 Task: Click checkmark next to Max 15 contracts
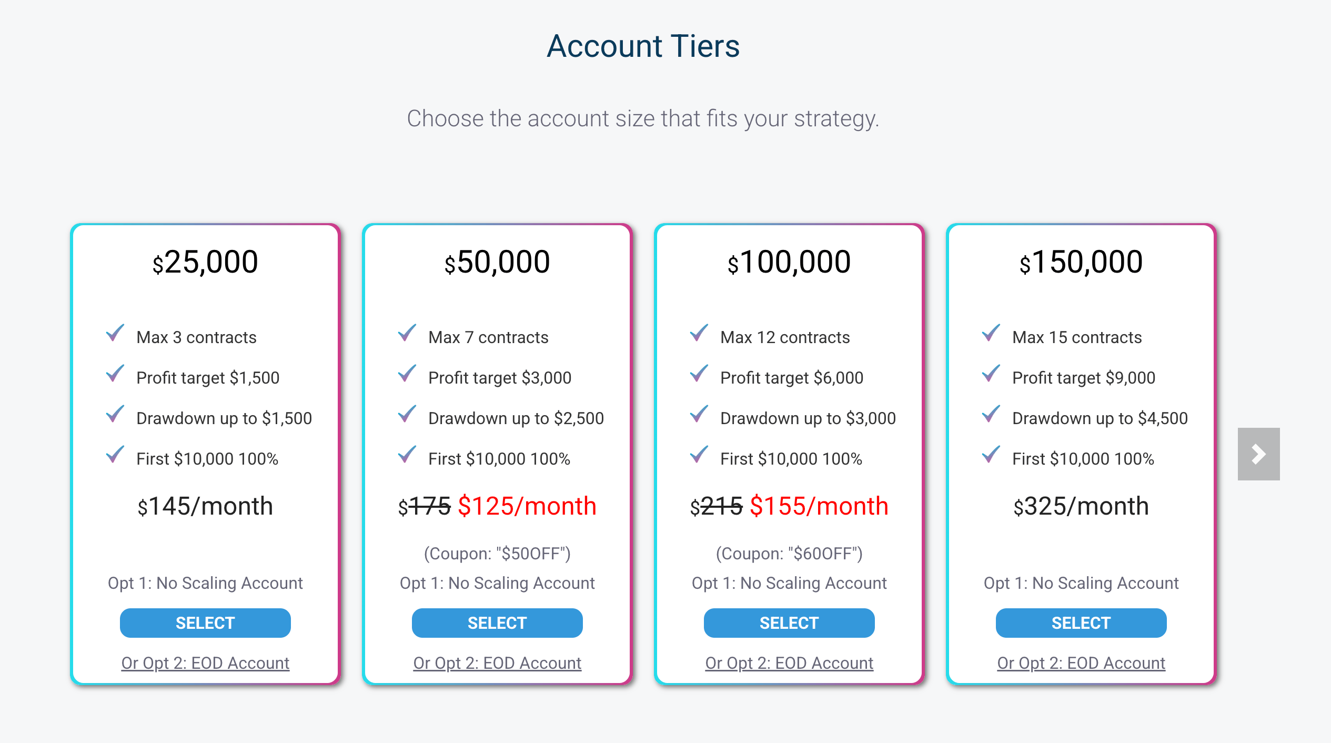[x=991, y=333]
